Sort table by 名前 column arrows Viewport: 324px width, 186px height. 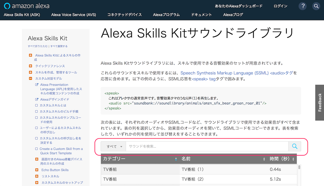pos(264,159)
